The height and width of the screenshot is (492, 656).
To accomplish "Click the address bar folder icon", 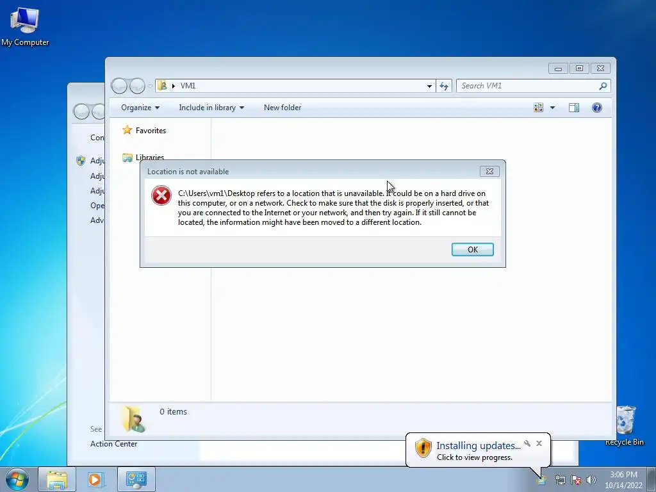I will 162,85.
